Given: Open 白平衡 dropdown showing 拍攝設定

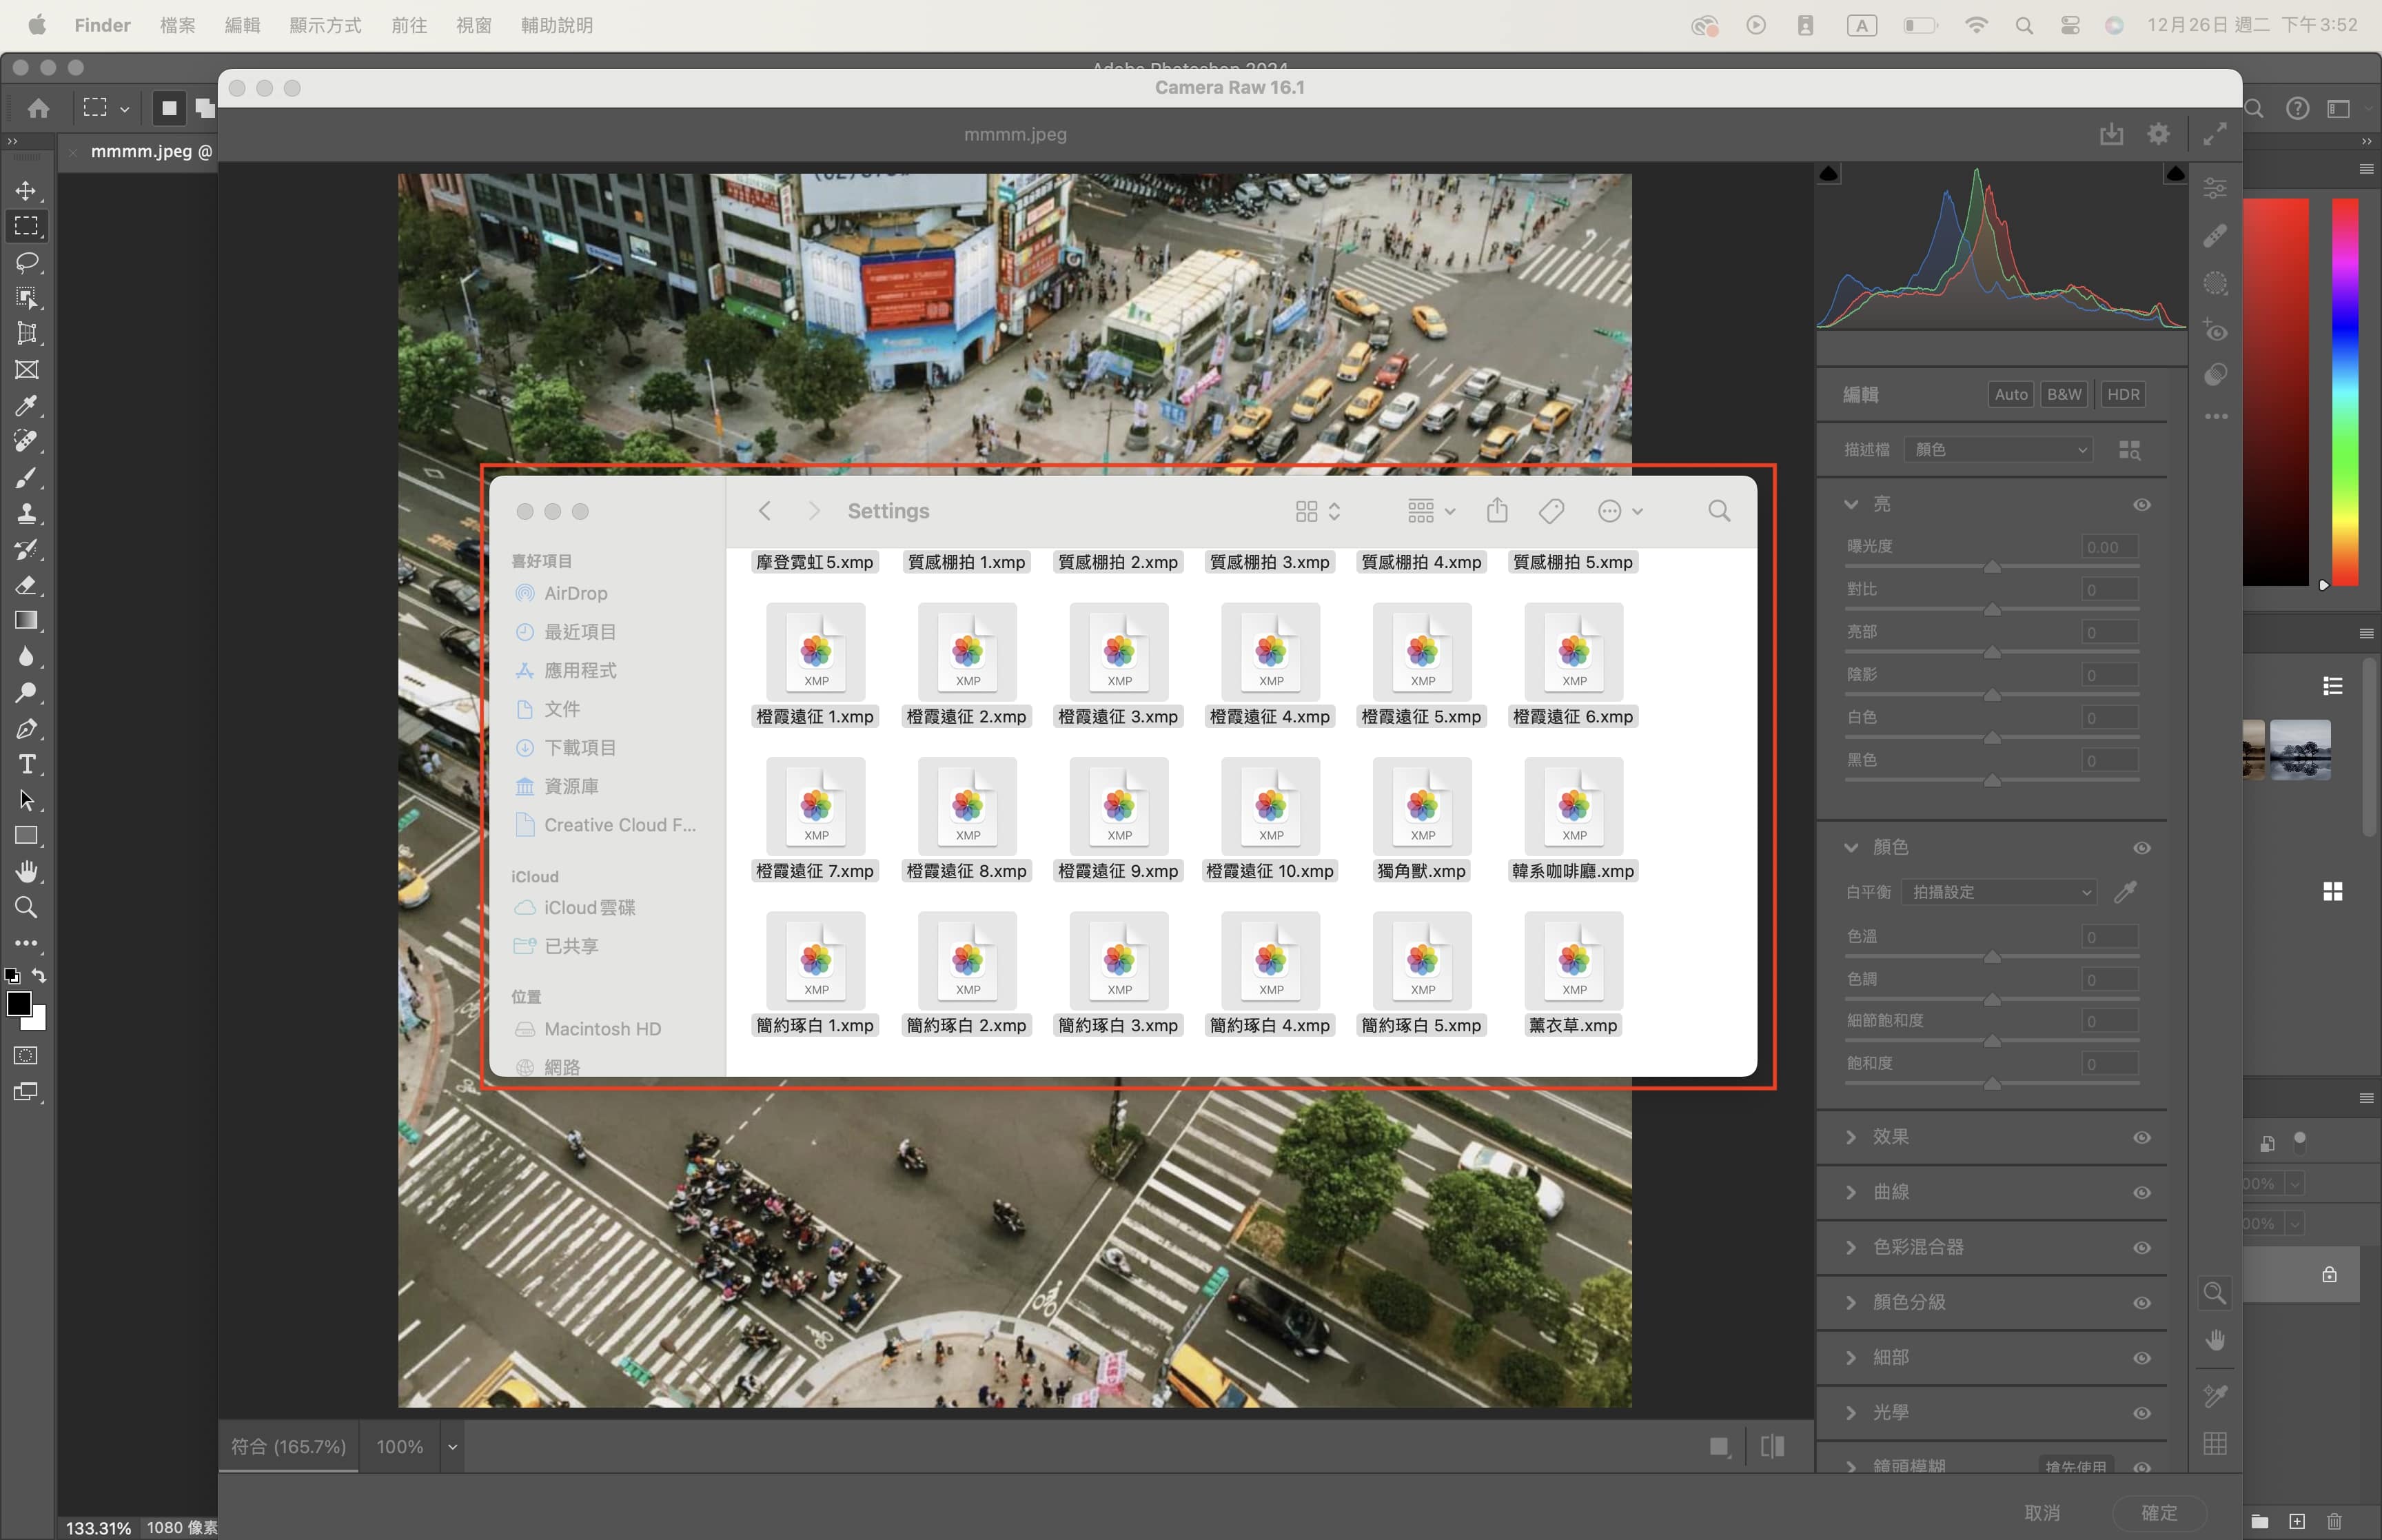Looking at the screenshot, I should 1998,891.
